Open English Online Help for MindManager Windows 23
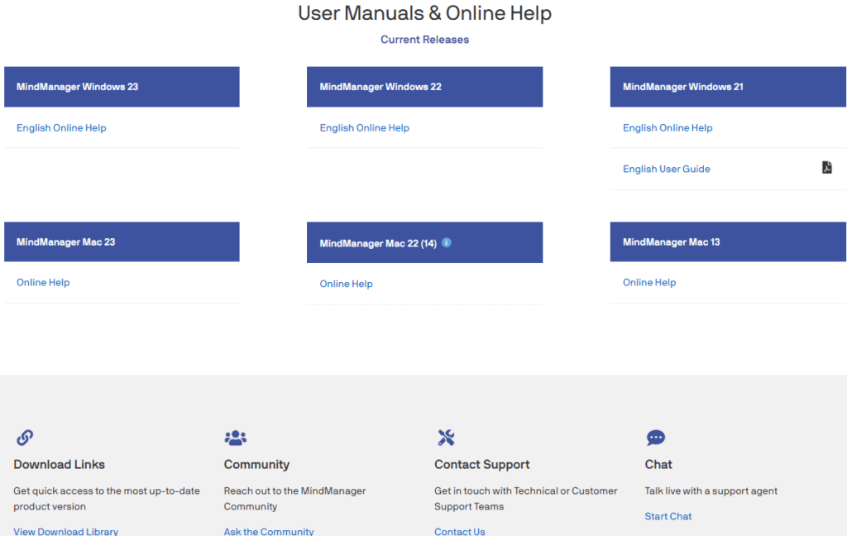Image resolution: width=847 pixels, height=536 pixels. 61,128
